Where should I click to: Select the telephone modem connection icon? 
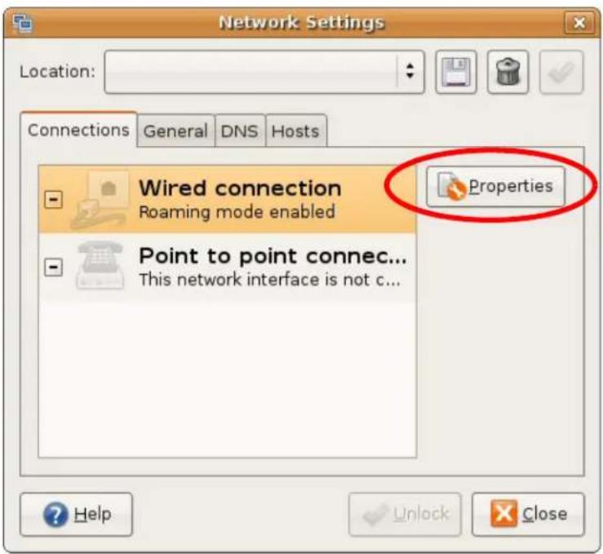pyautogui.click(x=100, y=265)
